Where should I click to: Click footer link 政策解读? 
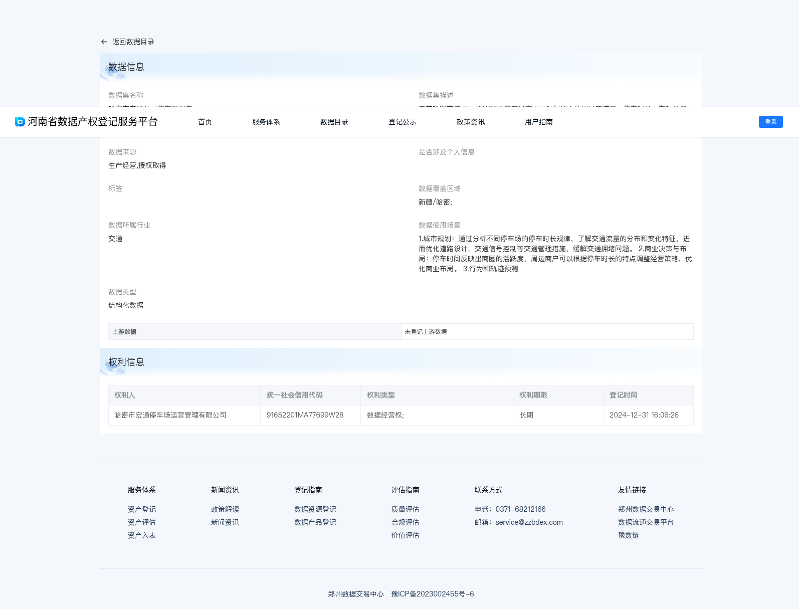[x=225, y=509]
